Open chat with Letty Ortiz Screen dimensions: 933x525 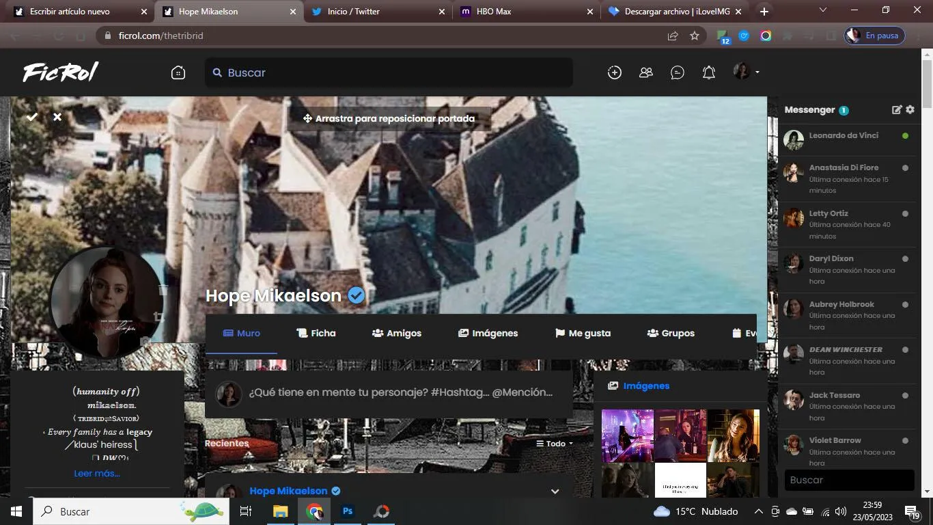click(x=848, y=225)
